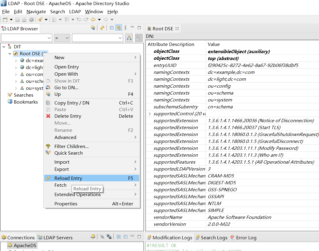
Task: Toggle Link with Editor in LDAP Browser
Action: click(119, 28)
